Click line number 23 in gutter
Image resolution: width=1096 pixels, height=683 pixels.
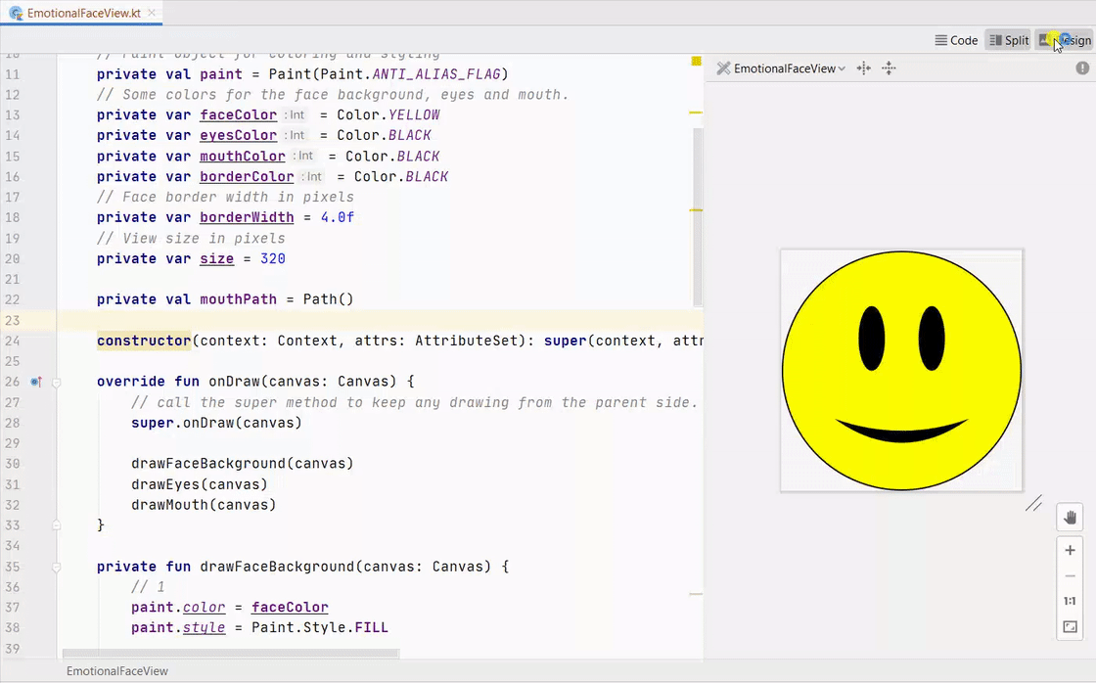tap(13, 320)
